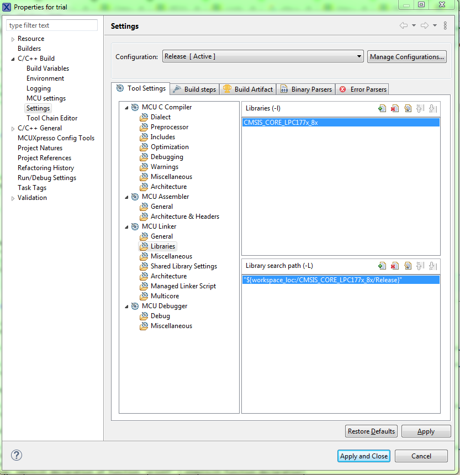Open the Binary Parsers tab

[x=306, y=89]
